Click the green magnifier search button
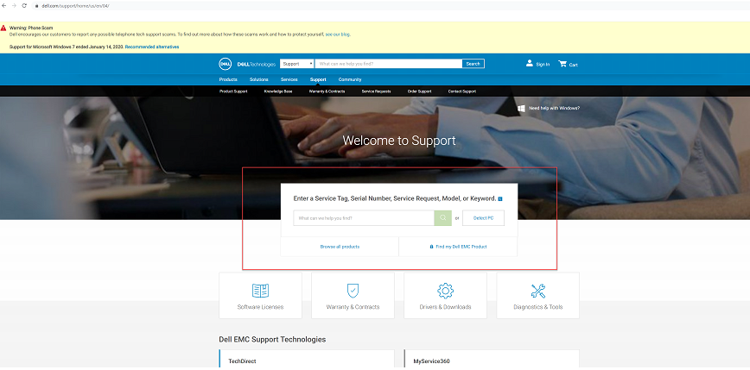The width and height of the screenshot is (750, 370). (443, 218)
